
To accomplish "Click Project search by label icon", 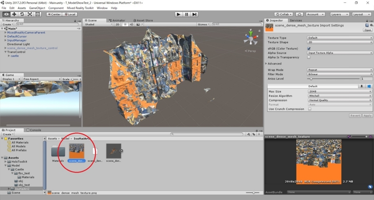I will click(x=253, y=134).
